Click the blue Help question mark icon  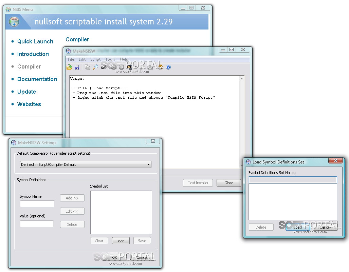[x=168, y=67]
